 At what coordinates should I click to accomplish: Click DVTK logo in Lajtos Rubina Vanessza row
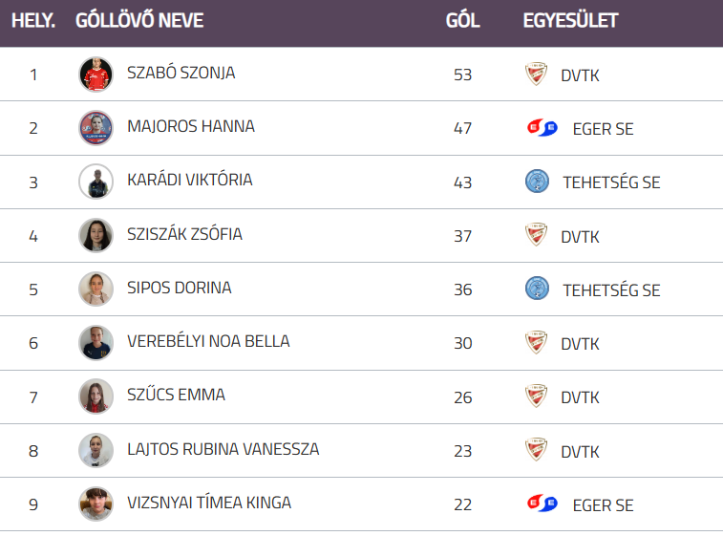(537, 450)
